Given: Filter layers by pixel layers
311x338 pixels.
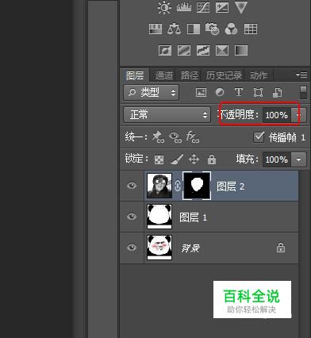Looking at the screenshot, I should (201, 92).
